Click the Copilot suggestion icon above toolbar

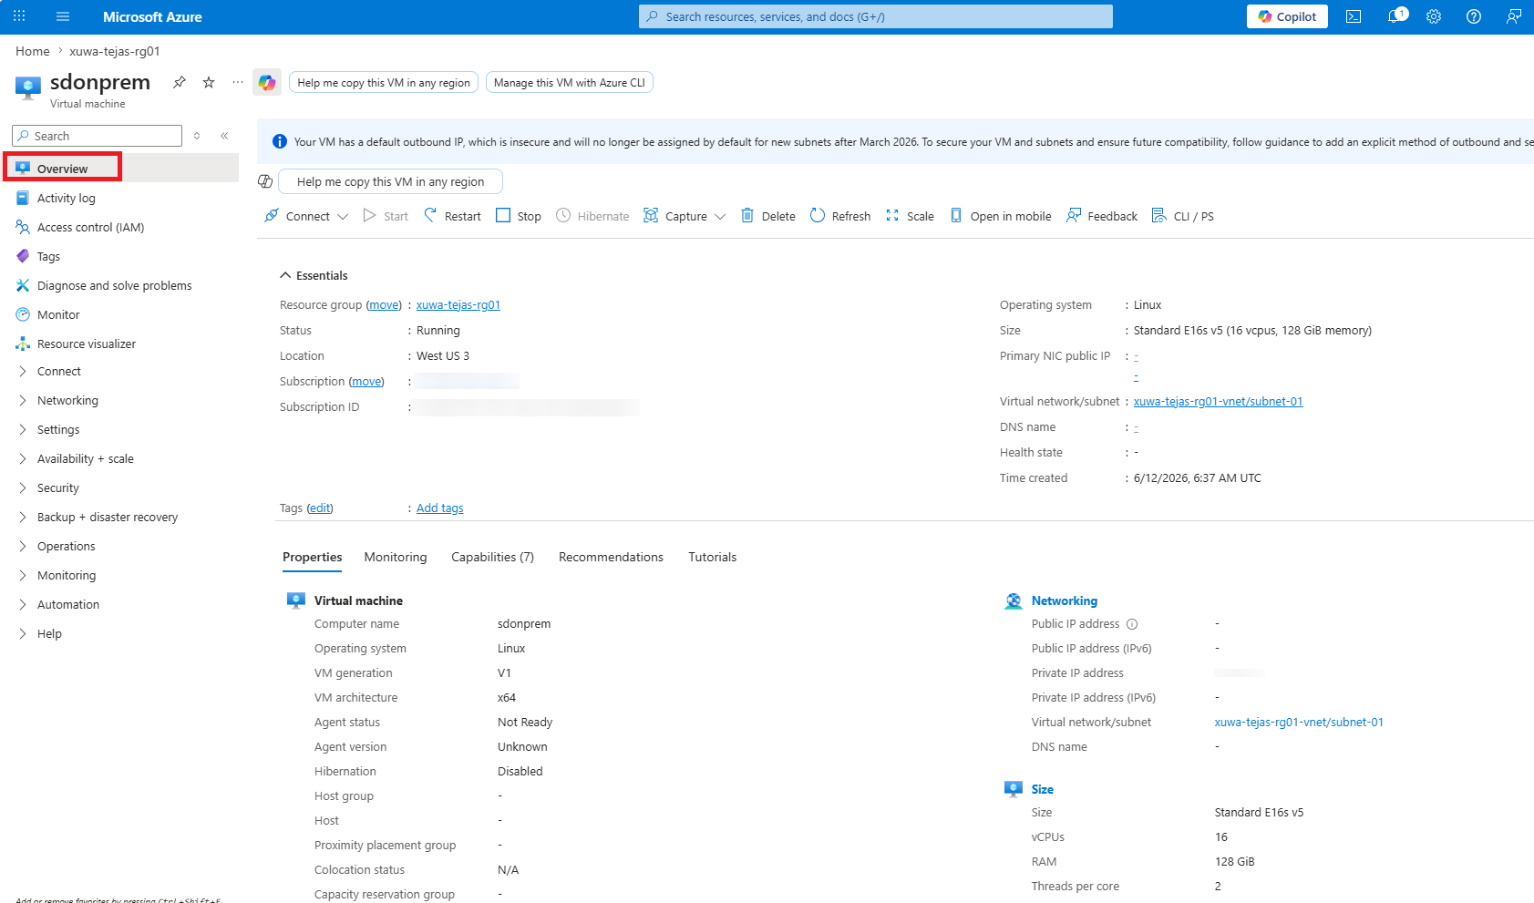(265, 181)
